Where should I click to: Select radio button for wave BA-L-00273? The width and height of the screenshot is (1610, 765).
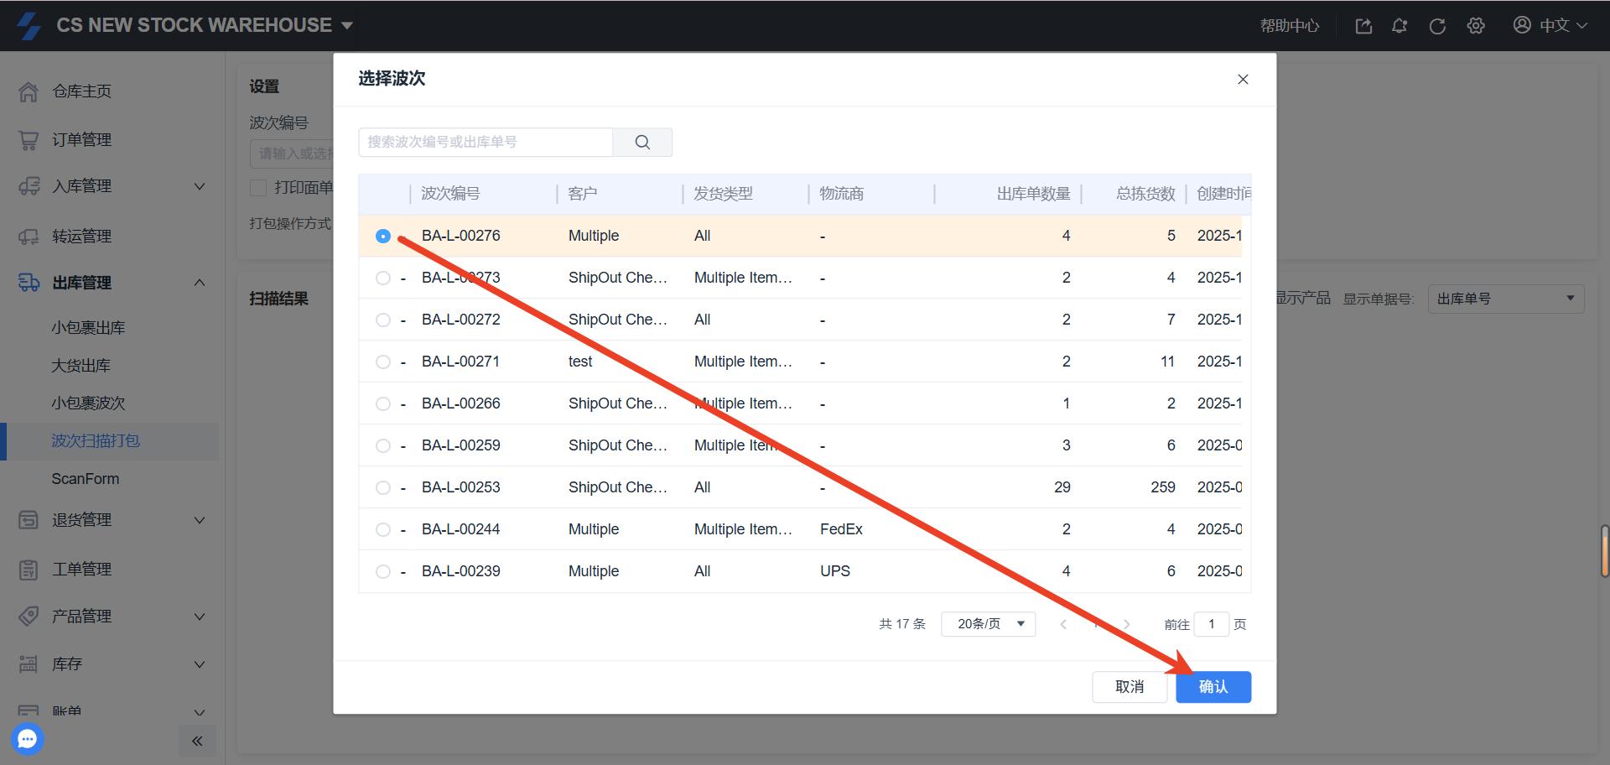click(383, 278)
